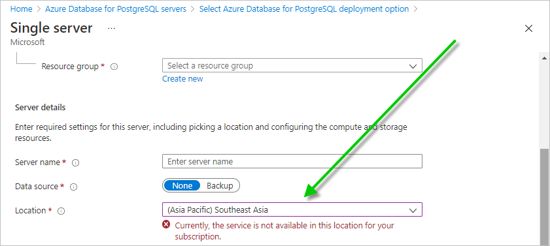
Task: Click the Server details heading
Action: click(x=41, y=108)
